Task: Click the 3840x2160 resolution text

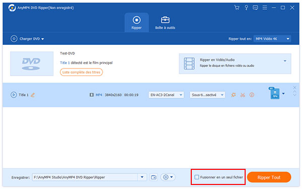Action: pyautogui.click(x=113, y=95)
